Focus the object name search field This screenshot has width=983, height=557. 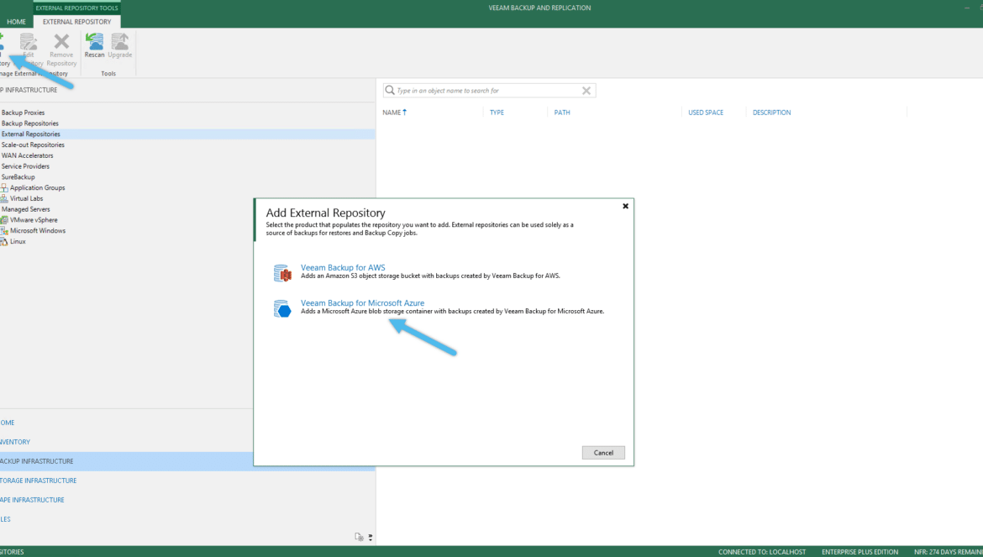click(x=488, y=90)
